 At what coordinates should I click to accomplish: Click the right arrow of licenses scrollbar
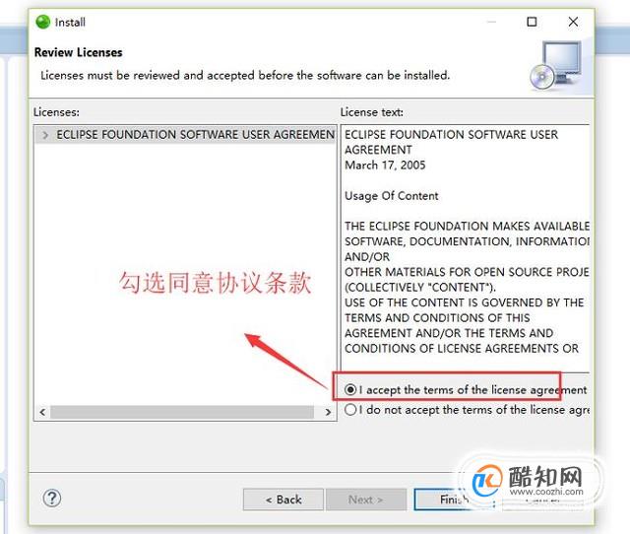[x=328, y=412]
